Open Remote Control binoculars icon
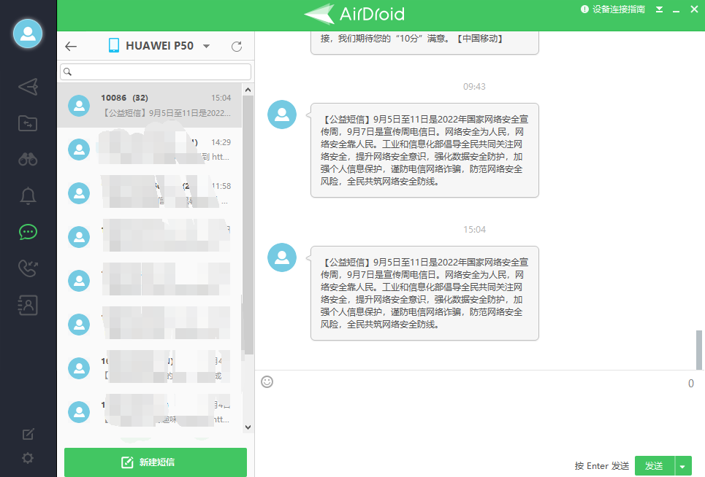The width and height of the screenshot is (705, 477). click(28, 159)
